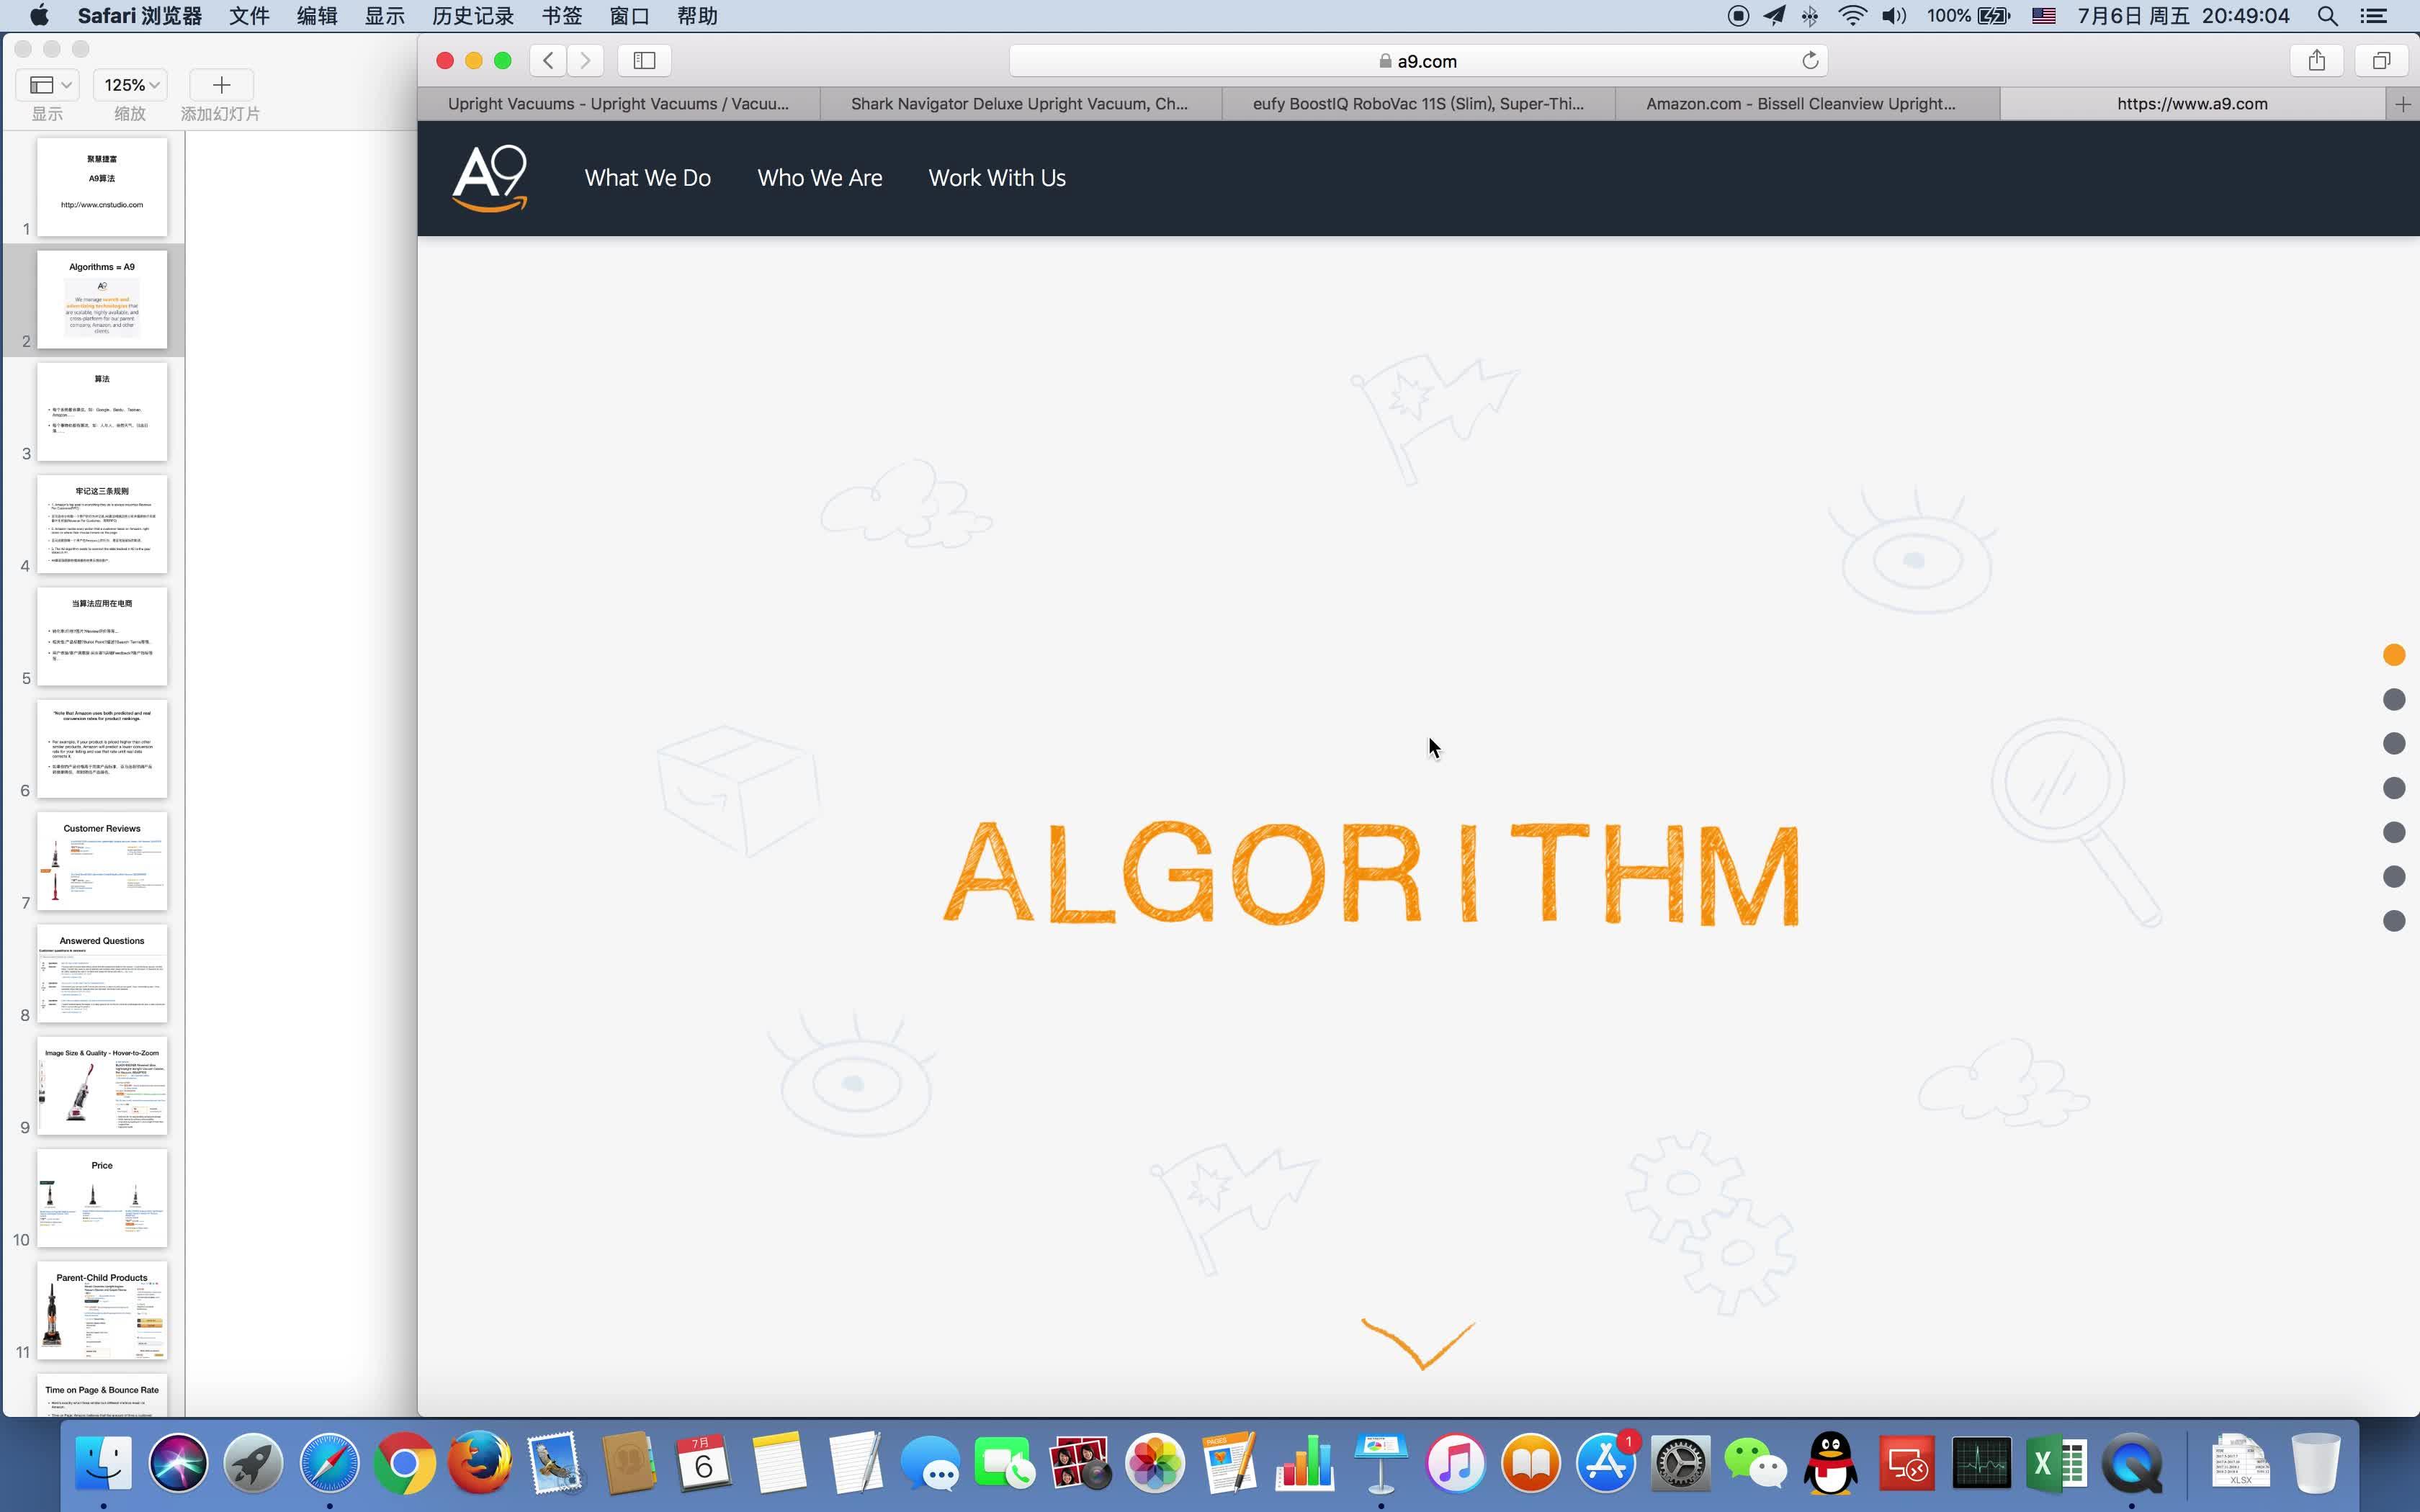
Task: Open the What We Do menu
Action: 646,176
